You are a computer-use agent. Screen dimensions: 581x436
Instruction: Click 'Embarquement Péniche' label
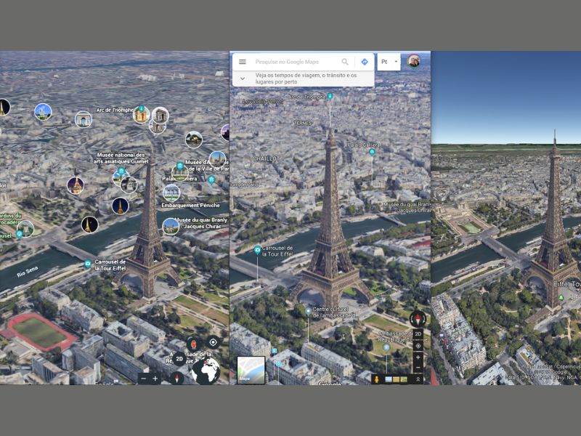190,205
